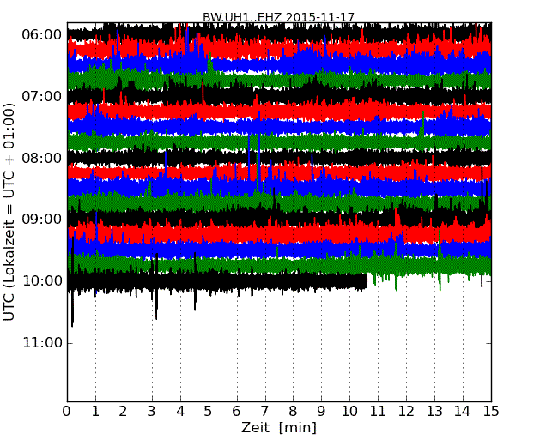Select the 08:00 y-axis tick label
The height and width of the screenshot is (446, 558).
[41, 158]
